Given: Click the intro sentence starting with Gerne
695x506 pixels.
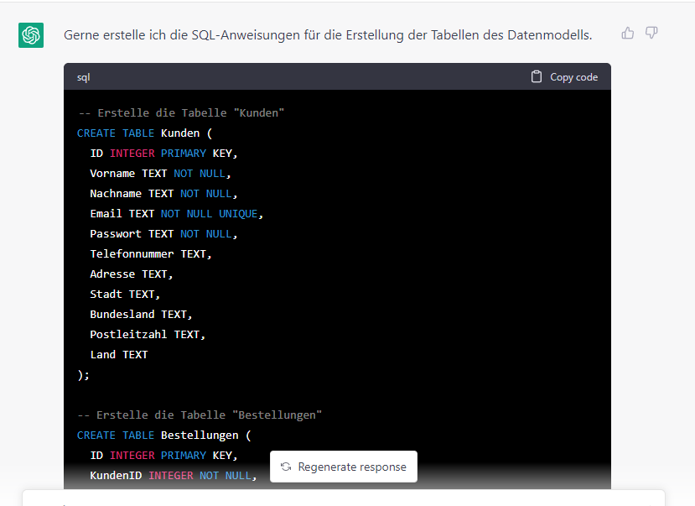Looking at the screenshot, I should pyautogui.click(x=328, y=35).
